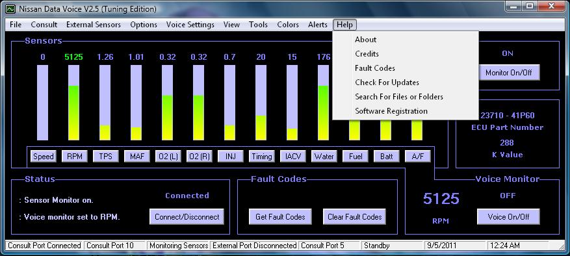Open the Consult menu
The height and width of the screenshot is (256, 570).
(x=44, y=25)
